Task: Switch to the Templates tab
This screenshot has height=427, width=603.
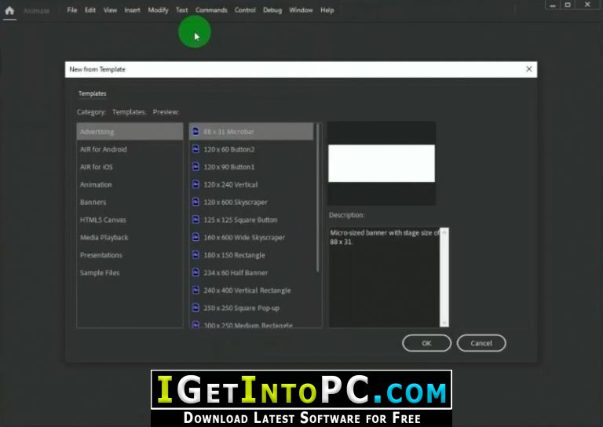Action: [93, 93]
